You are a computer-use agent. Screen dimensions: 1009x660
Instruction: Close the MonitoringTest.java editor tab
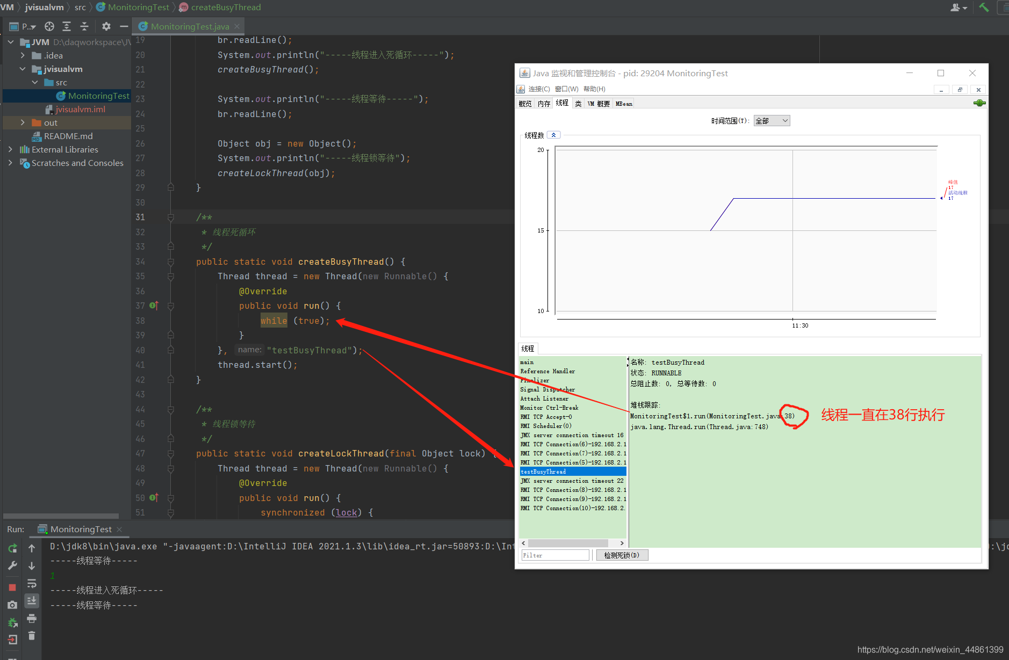[237, 26]
